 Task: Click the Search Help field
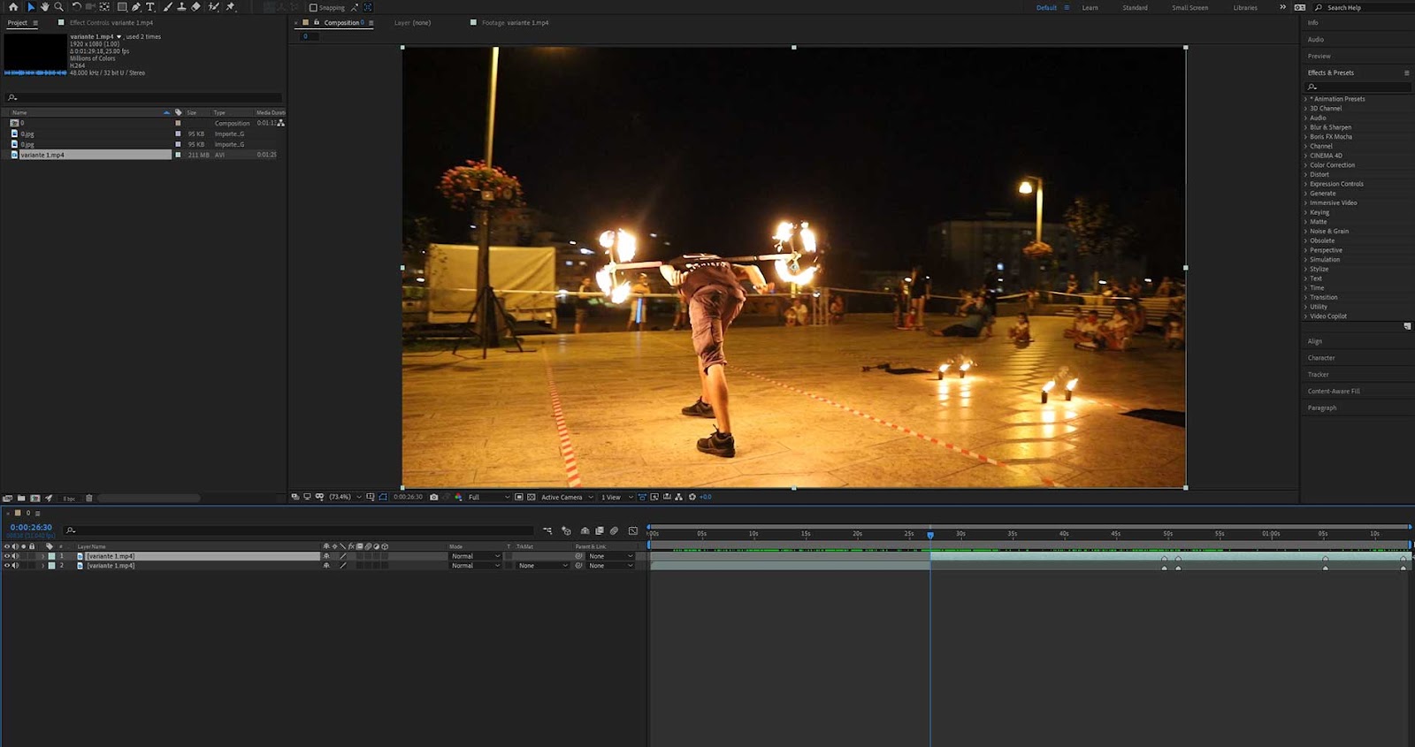[x=1362, y=8]
